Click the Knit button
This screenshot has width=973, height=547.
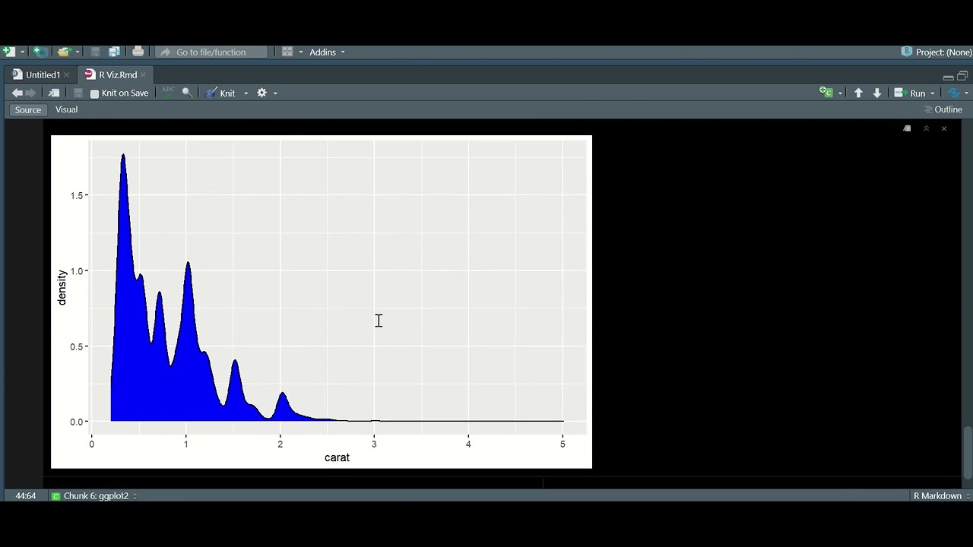point(220,93)
